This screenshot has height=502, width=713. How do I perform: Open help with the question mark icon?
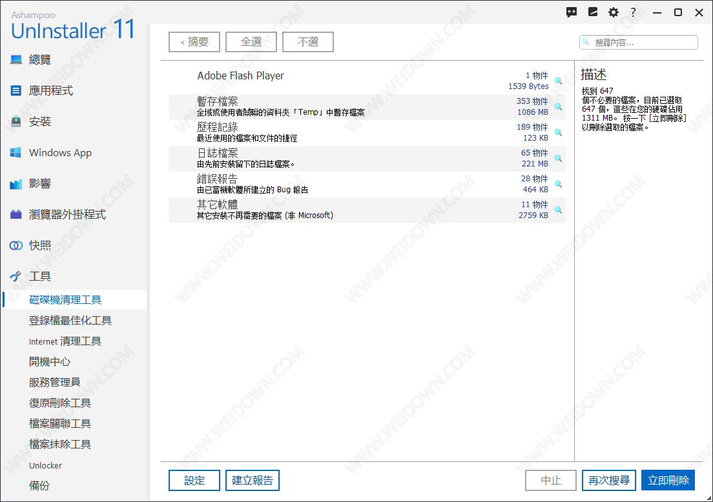click(x=634, y=12)
